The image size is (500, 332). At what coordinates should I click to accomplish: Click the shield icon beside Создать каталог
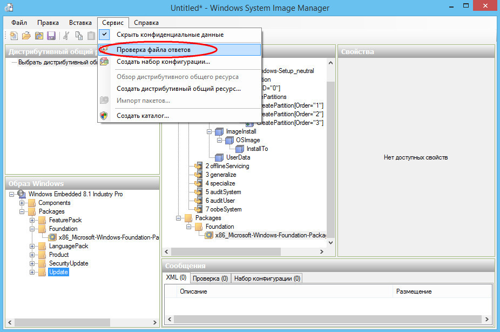(104, 116)
